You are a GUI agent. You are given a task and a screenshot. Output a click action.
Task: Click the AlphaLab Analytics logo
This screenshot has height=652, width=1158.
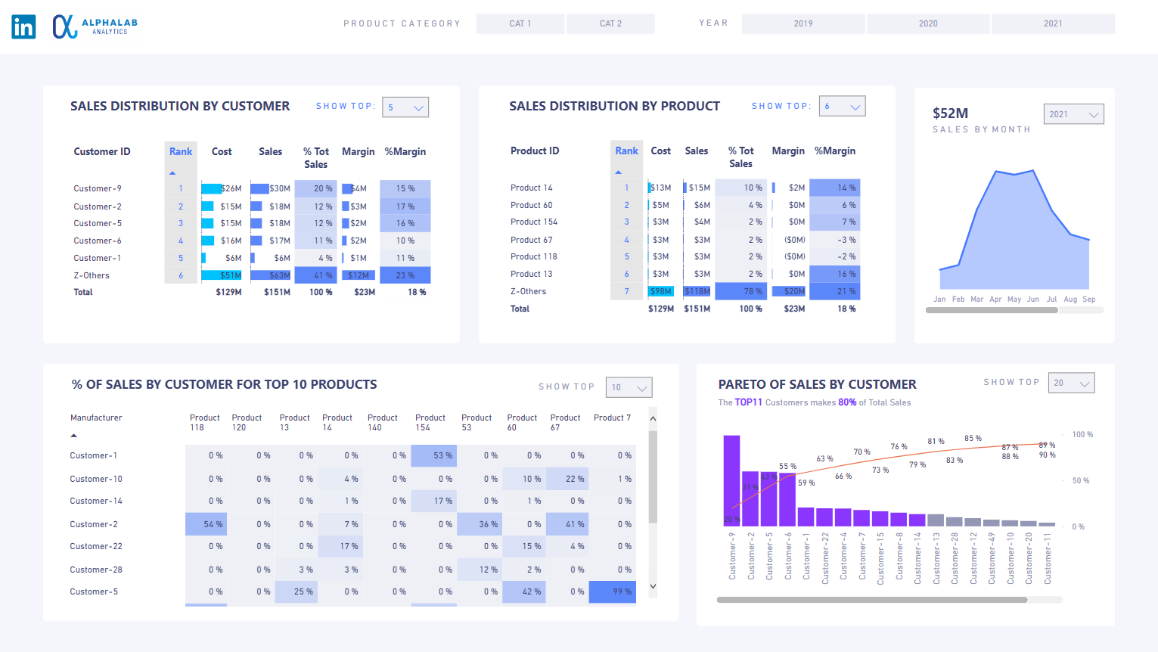[x=95, y=26]
